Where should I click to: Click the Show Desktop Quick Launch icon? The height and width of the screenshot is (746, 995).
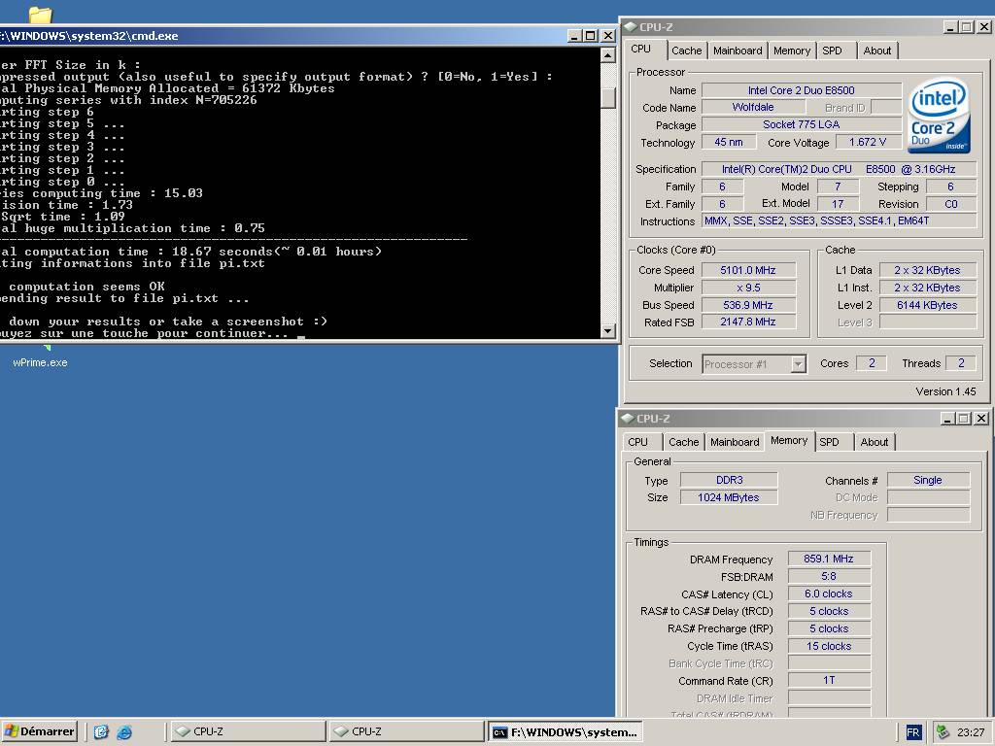[x=101, y=732]
